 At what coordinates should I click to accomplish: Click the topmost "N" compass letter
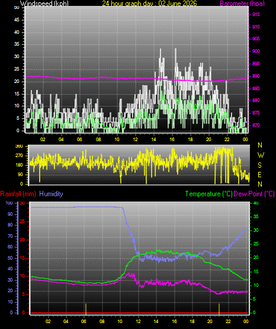260,145
